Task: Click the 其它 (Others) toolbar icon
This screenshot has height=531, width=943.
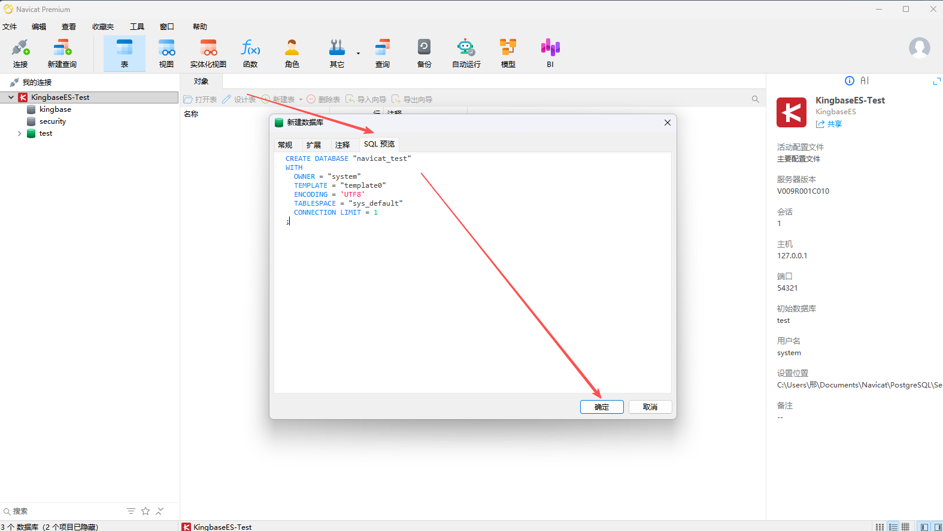Action: (x=337, y=53)
